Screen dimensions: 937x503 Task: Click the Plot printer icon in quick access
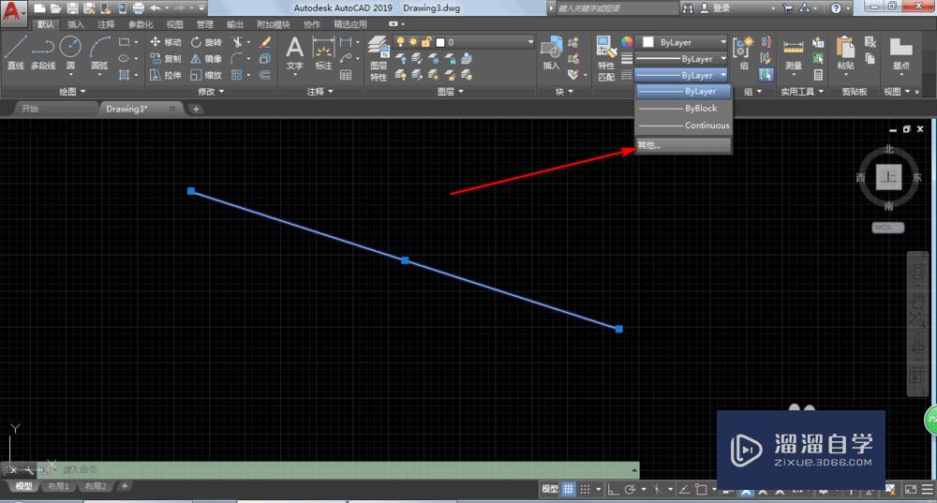(x=139, y=7)
